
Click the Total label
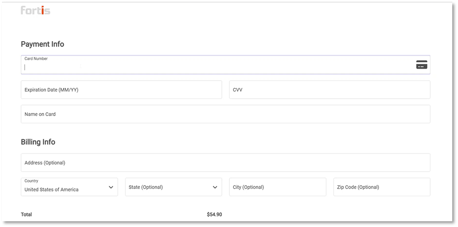[26, 215]
